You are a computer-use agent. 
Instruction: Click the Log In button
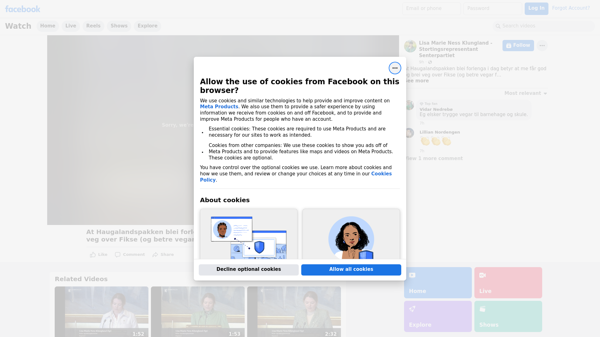[x=536, y=9]
